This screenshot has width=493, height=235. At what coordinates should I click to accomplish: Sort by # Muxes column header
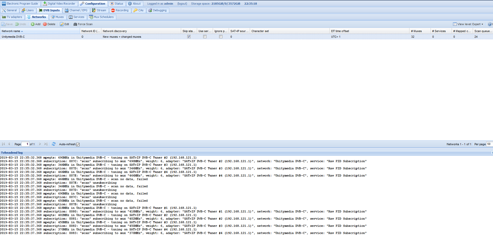coord(420,31)
